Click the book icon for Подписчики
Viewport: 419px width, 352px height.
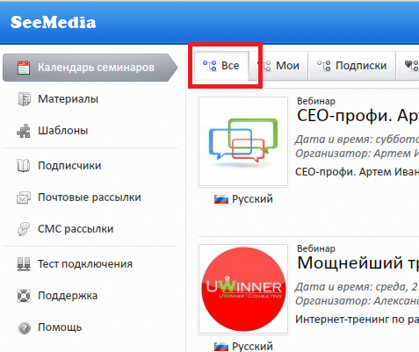(x=24, y=166)
